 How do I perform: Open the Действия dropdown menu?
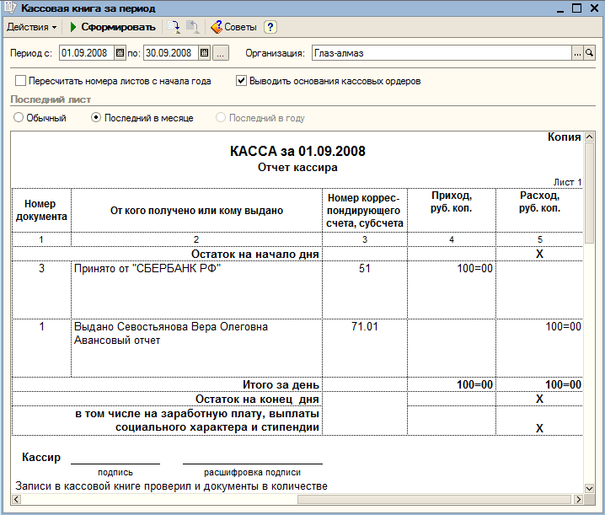click(x=32, y=27)
